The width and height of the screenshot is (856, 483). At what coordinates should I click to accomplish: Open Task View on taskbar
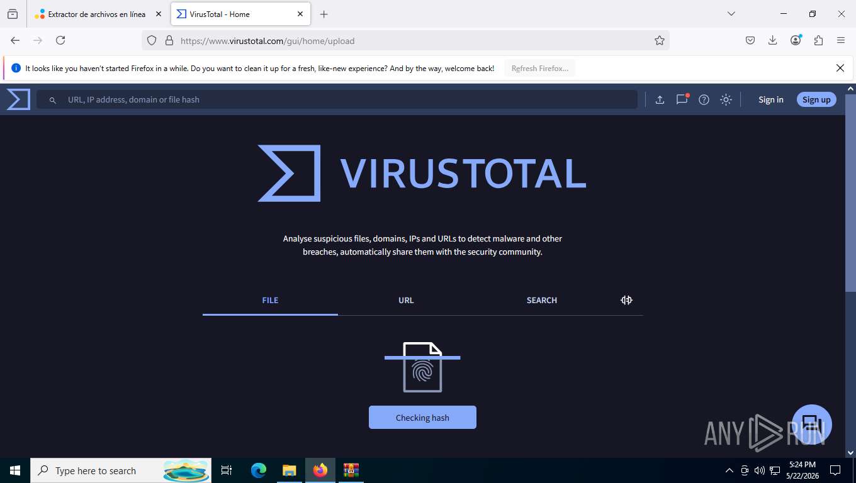227,470
